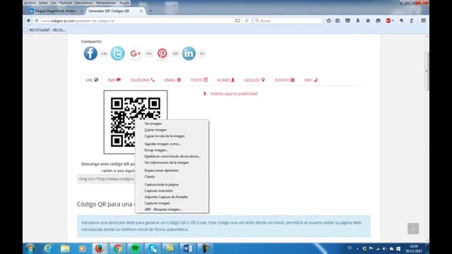Click the scroll-to-top arrow button
Image resolution: width=452 pixels, height=254 pixels.
tap(413, 229)
